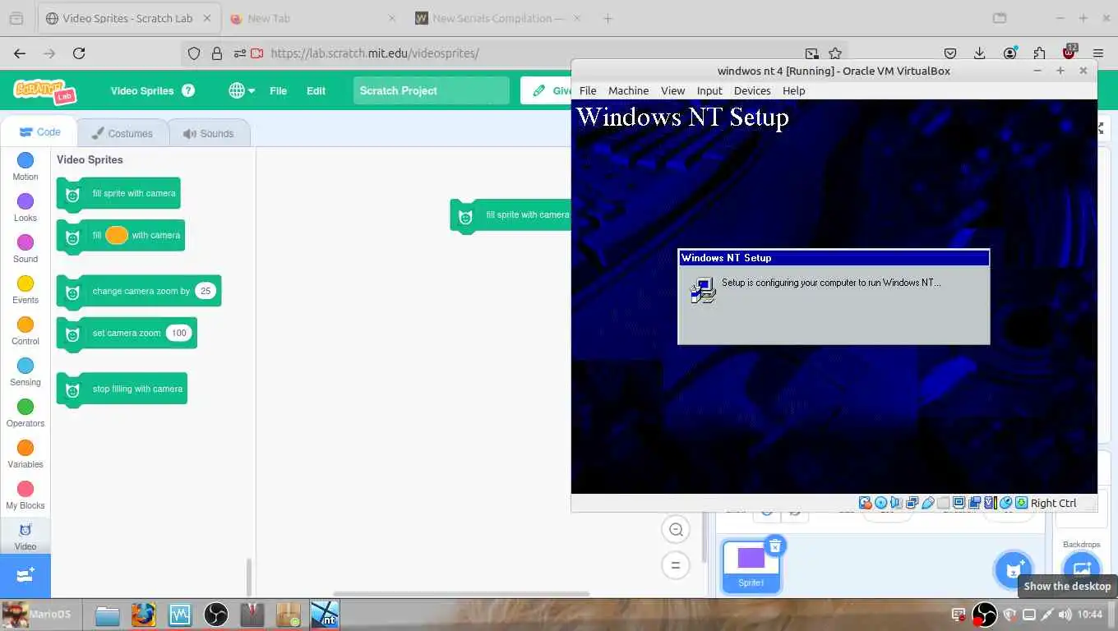Click VirtualBox hard disk activity icon
1118x631 pixels.
point(865,503)
